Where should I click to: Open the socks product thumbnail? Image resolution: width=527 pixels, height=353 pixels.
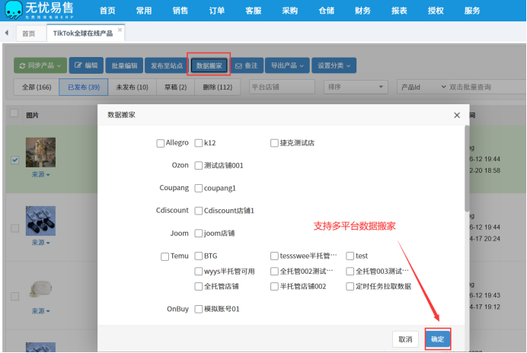pyautogui.click(x=40, y=221)
